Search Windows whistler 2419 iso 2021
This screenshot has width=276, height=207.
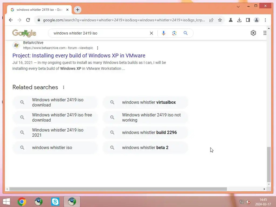click(x=55, y=133)
